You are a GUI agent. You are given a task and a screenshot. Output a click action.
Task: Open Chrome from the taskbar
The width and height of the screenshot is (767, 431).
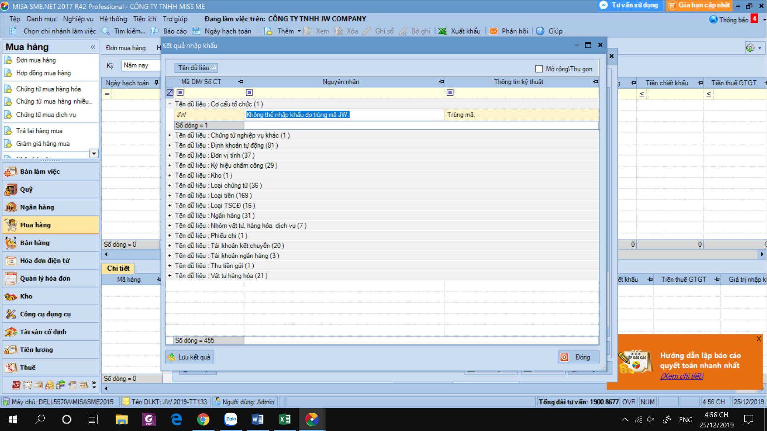click(203, 419)
